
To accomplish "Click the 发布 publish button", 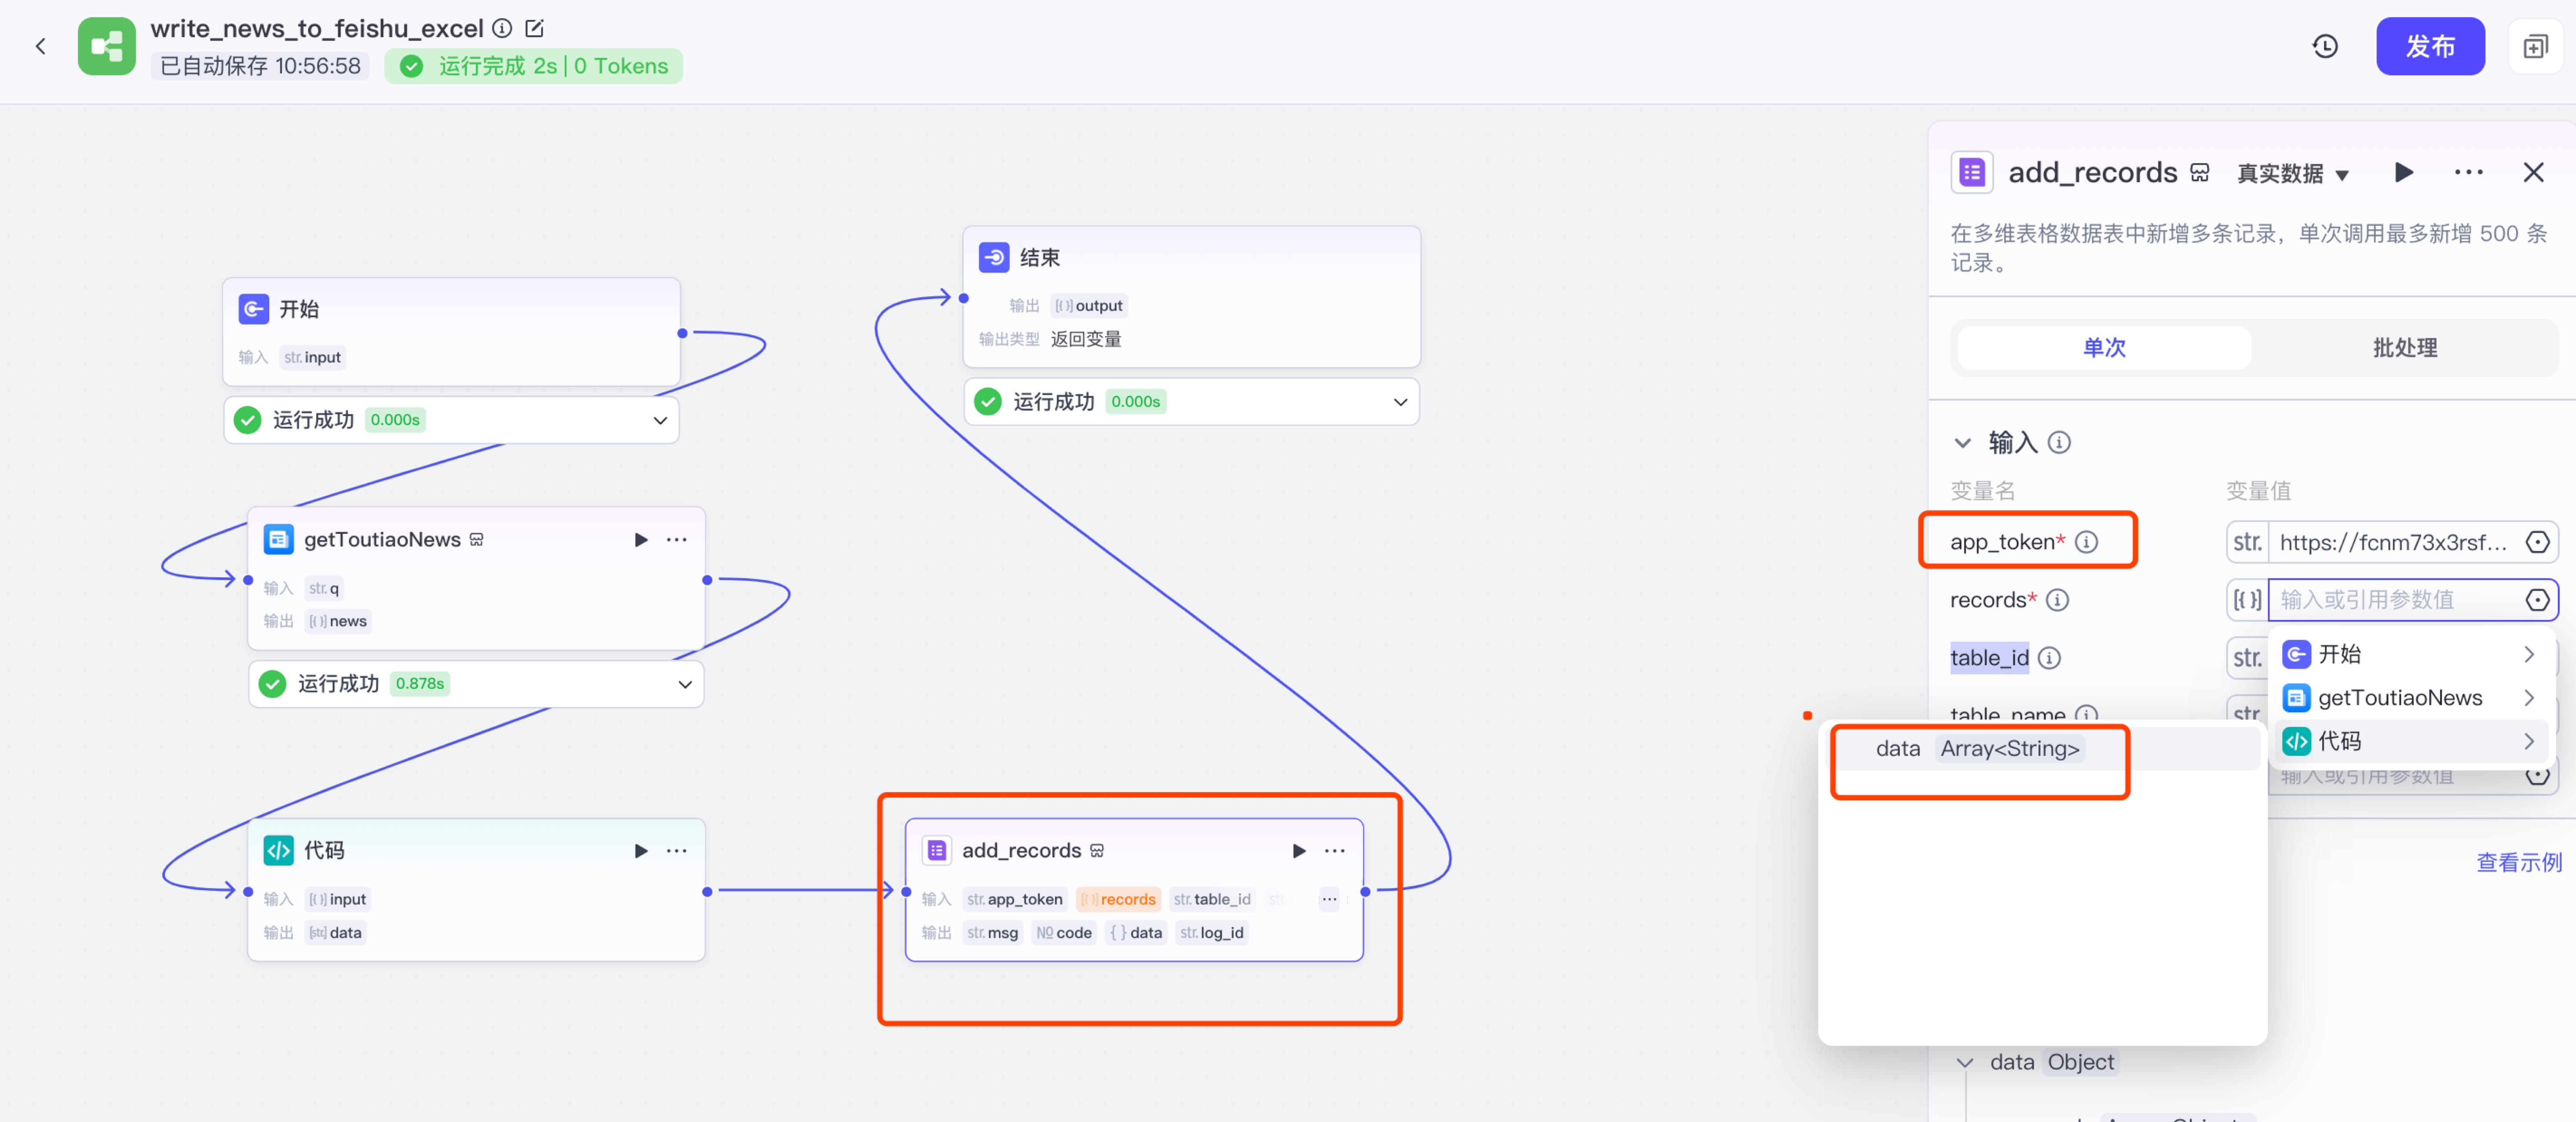I will pyautogui.click(x=2429, y=46).
